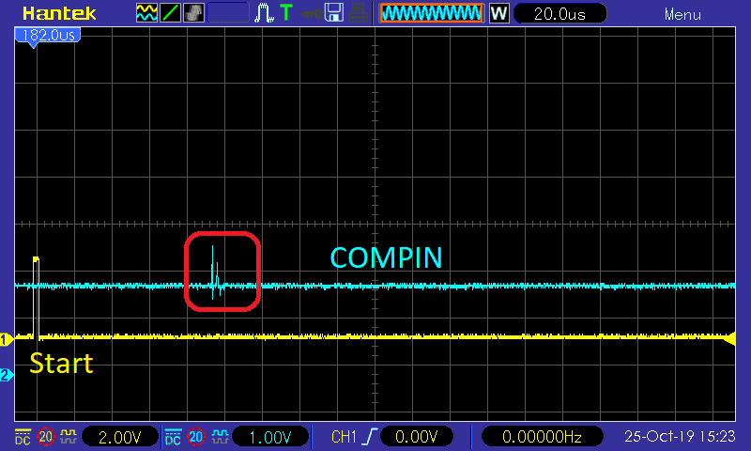The width and height of the screenshot is (751, 451).
Task: Click the green T trigger status icon
Action: pyautogui.click(x=286, y=12)
